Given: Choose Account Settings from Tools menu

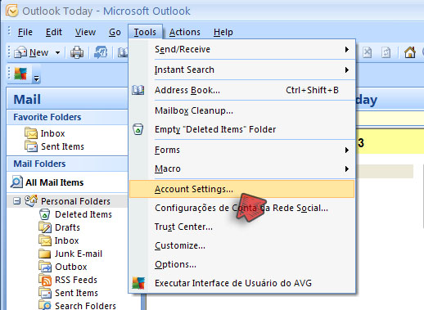Looking at the screenshot, I should pyautogui.click(x=241, y=189).
